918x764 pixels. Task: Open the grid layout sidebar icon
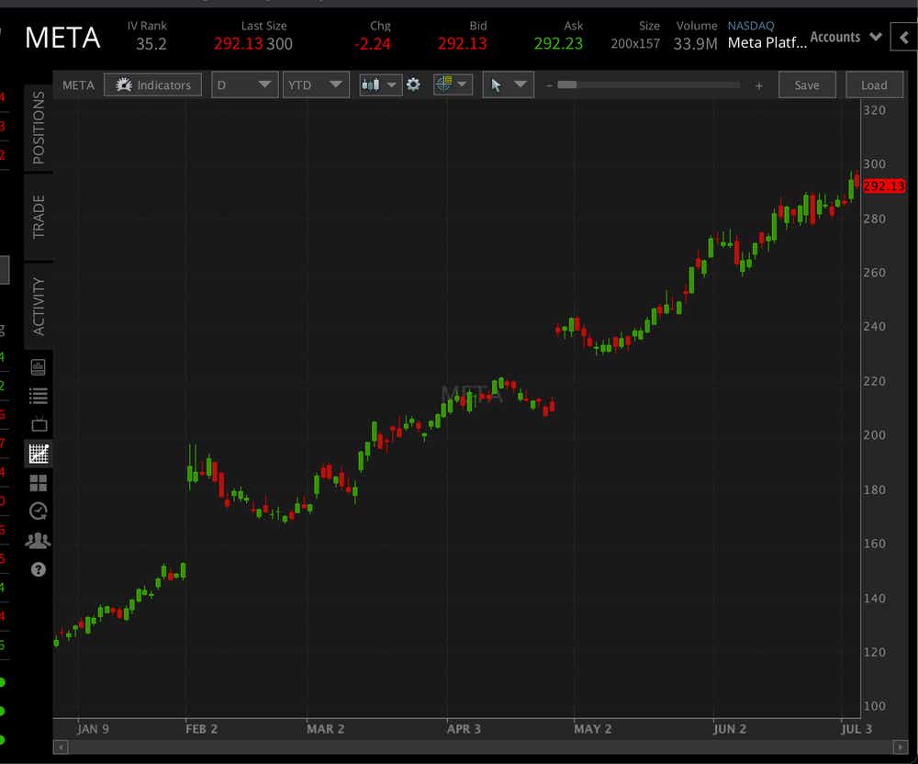(38, 482)
